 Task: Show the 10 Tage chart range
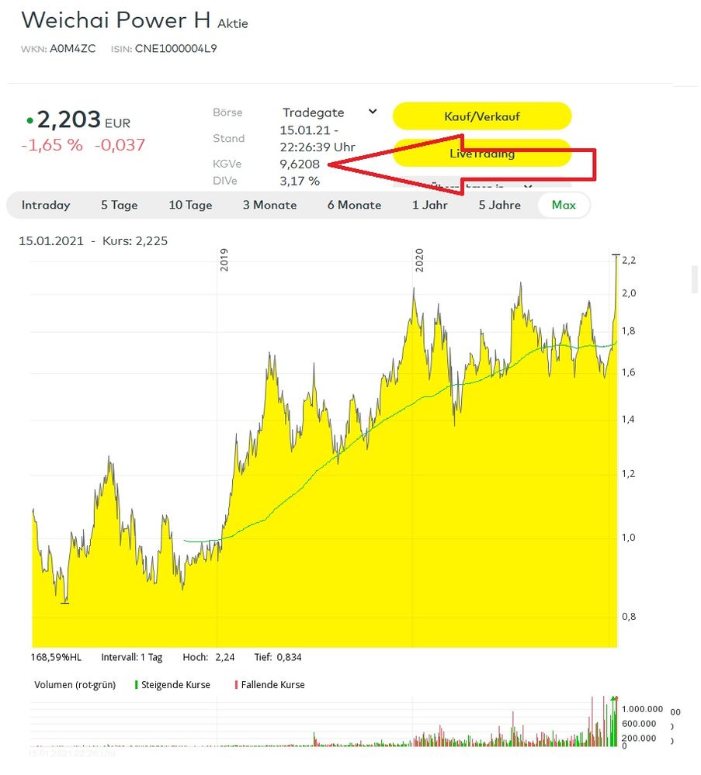pos(190,206)
